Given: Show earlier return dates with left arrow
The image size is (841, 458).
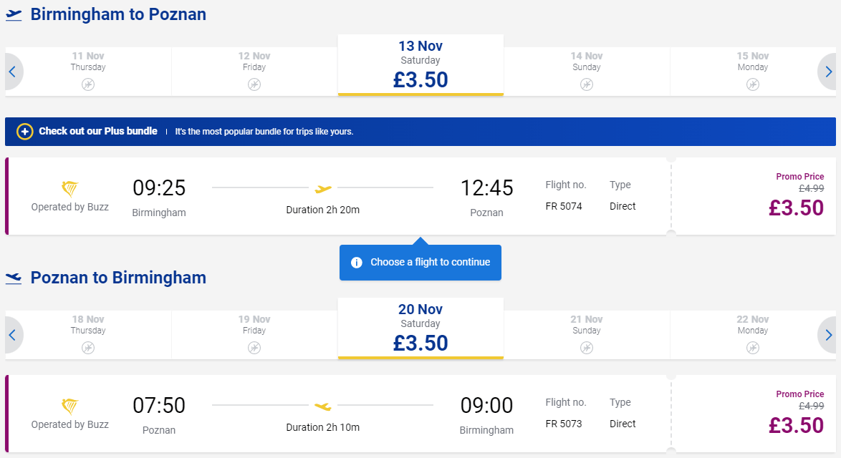Looking at the screenshot, I should (13, 335).
